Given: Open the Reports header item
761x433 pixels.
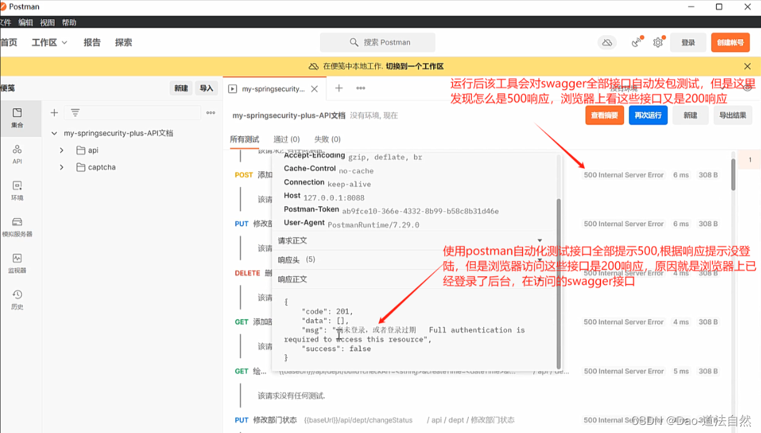Looking at the screenshot, I should click(92, 42).
